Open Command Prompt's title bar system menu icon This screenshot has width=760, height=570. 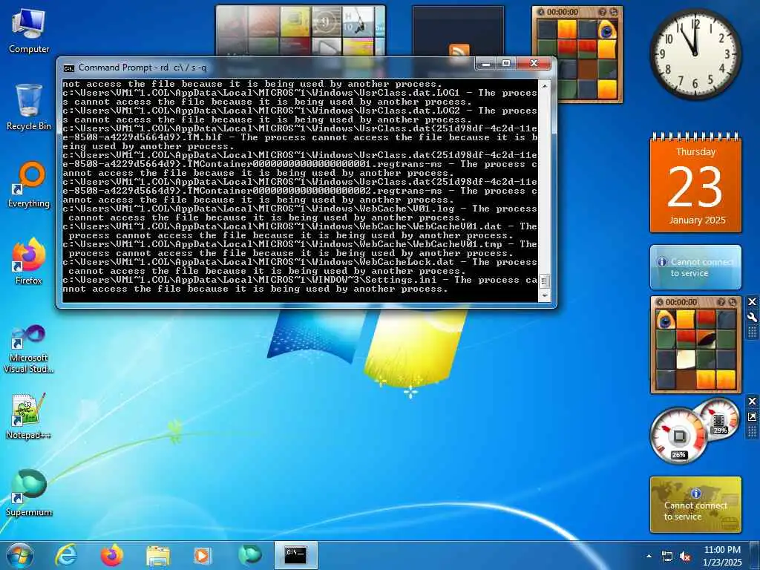69,68
